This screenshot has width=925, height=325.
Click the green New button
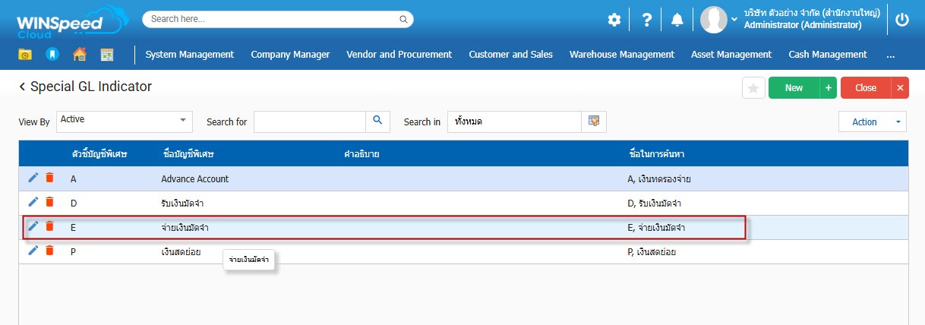click(x=794, y=88)
